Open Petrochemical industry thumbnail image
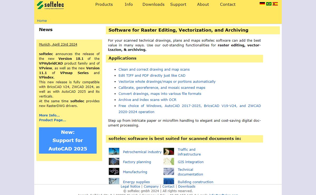This screenshot has width=316, height=195. [x=114, y=152]
